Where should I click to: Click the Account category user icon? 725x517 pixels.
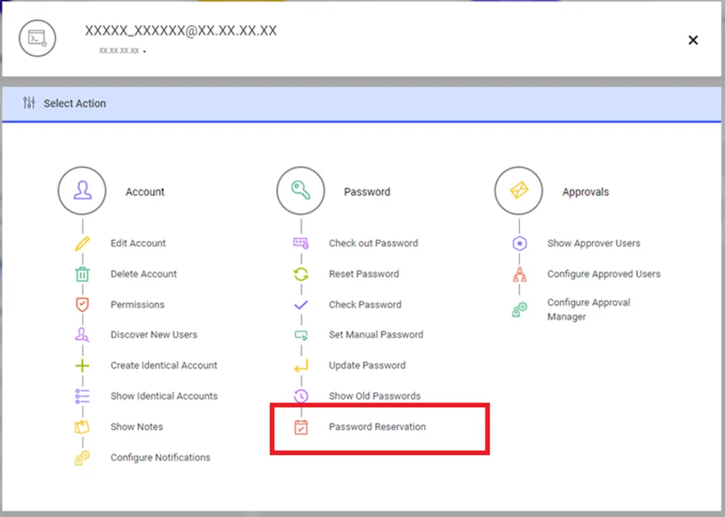82,190
